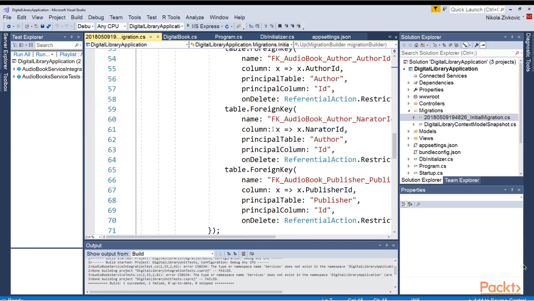This screenshot has width=534, height=301.
Task: Click the browser refresh icon beside IIS Express
Action: point(227,26)
